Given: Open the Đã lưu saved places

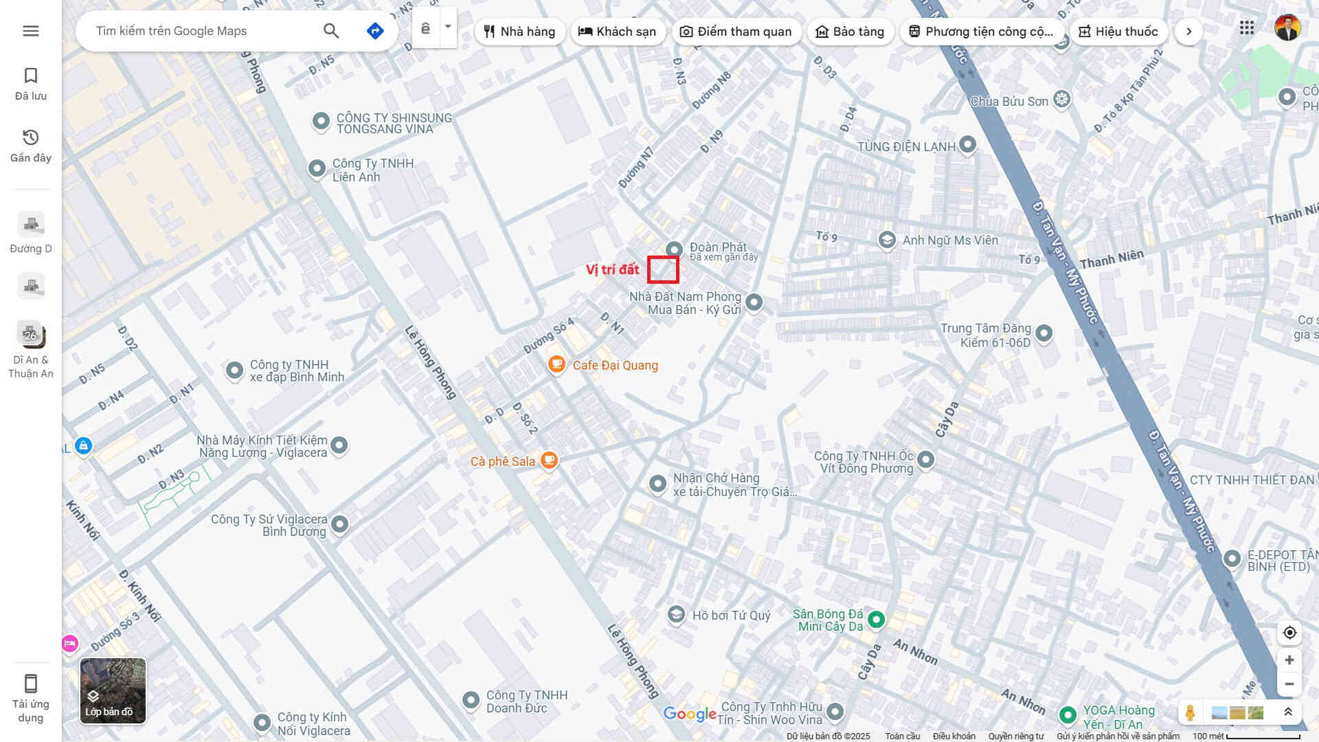Looking at the screenshot, I should pyautogui.click(x=31, y=84).
